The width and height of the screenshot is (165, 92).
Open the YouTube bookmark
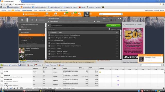point(82,7)
